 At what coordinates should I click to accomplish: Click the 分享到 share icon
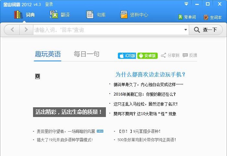(163, 55)
